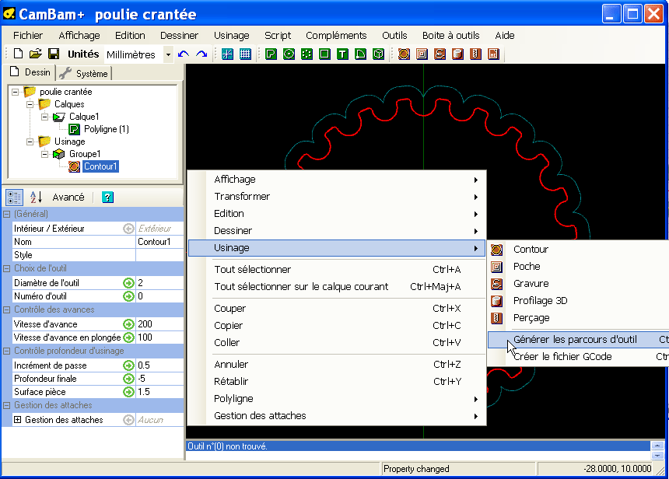
Task: Select the Polyline drawing tool in the toolbar
Action: click(x=271, y=54)
